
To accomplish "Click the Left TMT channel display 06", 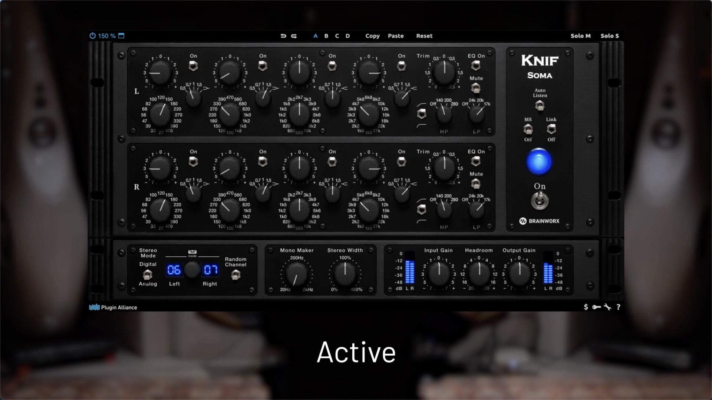I will click(x=174, y=270).
